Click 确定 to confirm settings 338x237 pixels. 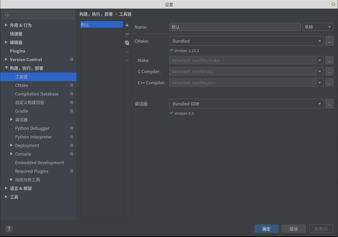coord(266,229)
